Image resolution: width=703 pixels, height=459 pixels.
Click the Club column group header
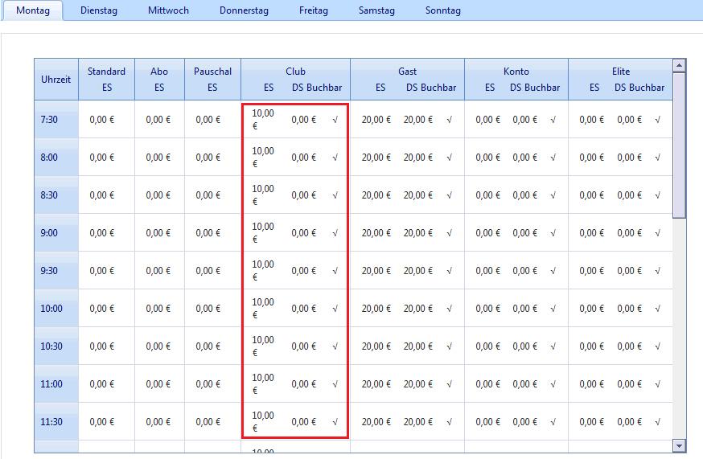click(295, 72)
